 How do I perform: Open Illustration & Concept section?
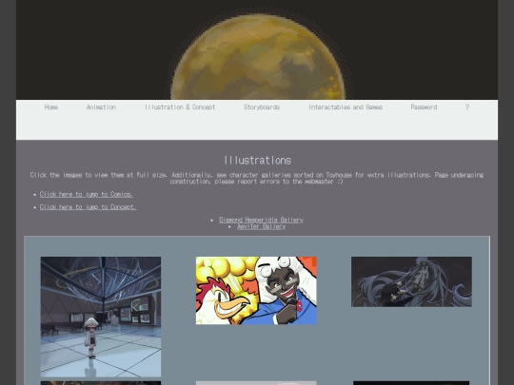(180, 107)
